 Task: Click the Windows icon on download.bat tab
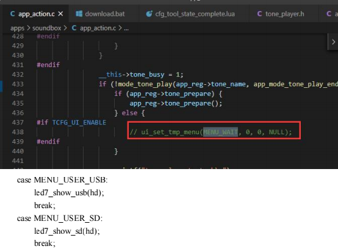coord(79,14)
